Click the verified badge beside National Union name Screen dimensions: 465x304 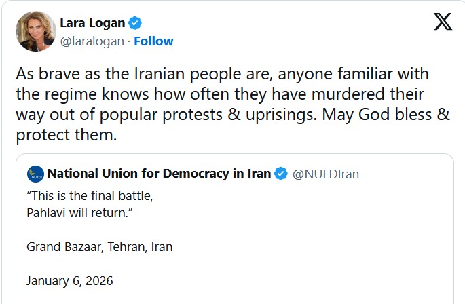pos(281,174)
